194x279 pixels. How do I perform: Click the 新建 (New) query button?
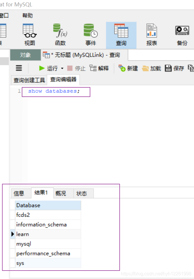pyautogui.click(x=128, y=68)
